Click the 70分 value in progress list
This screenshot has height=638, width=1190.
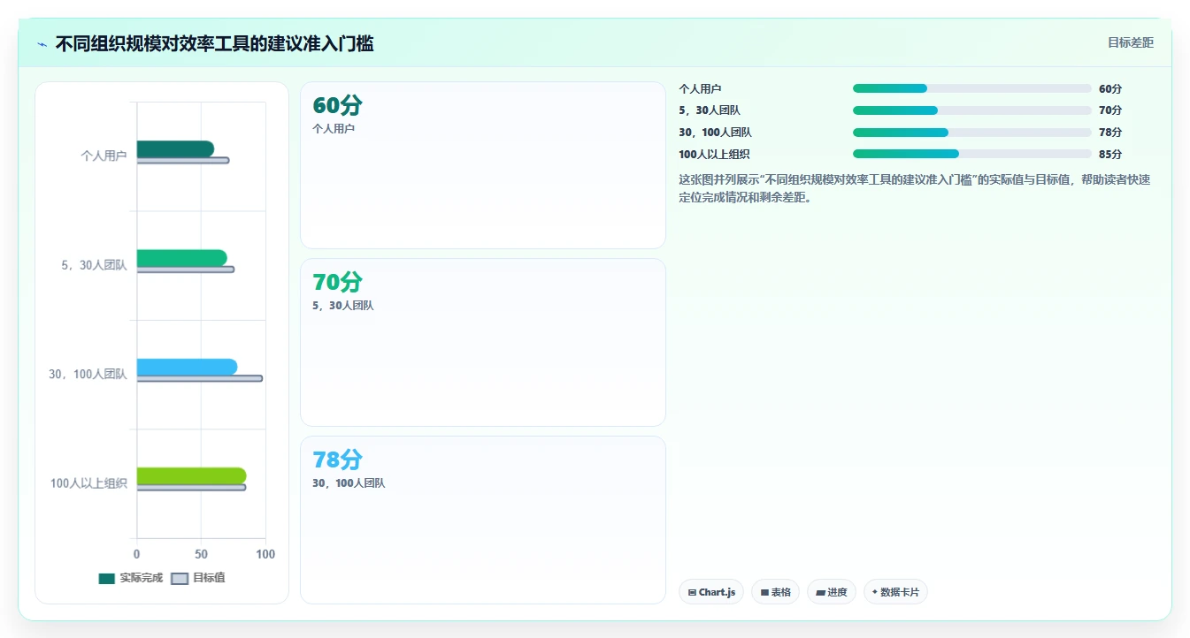tap(1110, 110)
